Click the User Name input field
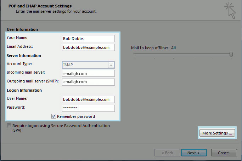 click(88, 99)
